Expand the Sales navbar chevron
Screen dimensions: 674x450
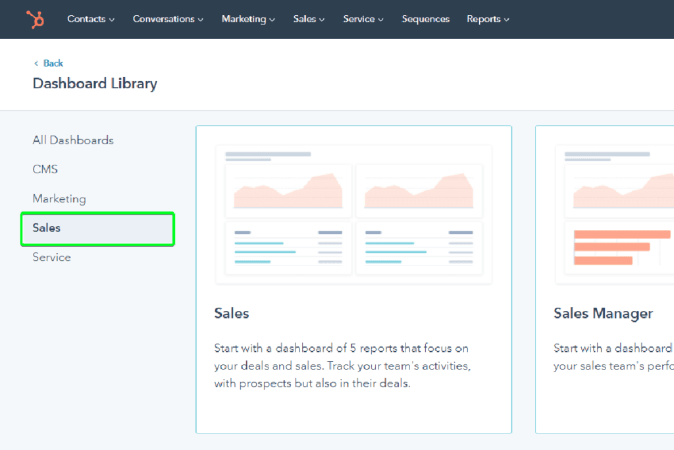click(322, 20)
